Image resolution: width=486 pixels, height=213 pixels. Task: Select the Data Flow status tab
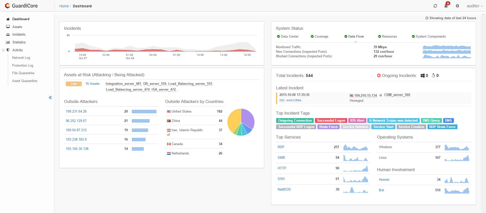pos(354,37)
